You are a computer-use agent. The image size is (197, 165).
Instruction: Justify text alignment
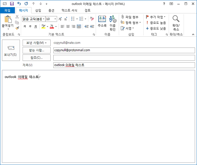(79, 26)
